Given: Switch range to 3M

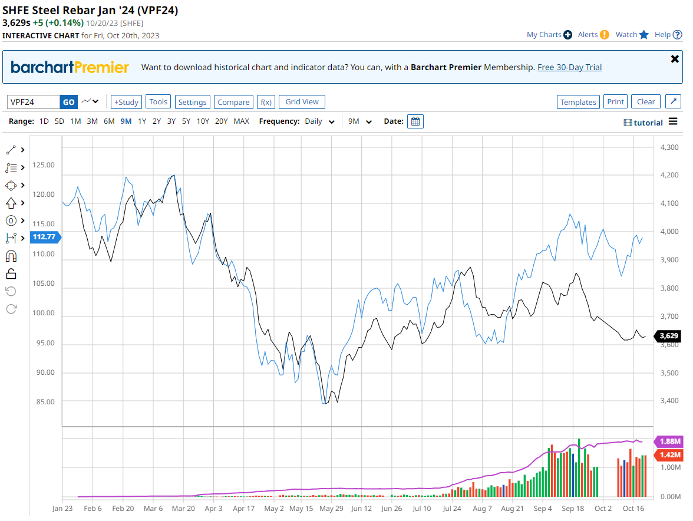Looking at the screenshot, I should [92, 121].
